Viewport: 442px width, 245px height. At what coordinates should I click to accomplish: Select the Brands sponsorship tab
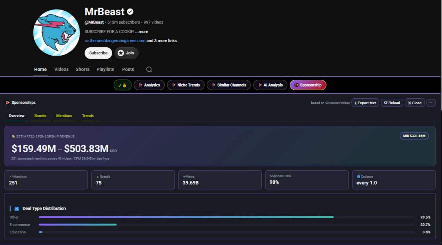click(40, 116)
